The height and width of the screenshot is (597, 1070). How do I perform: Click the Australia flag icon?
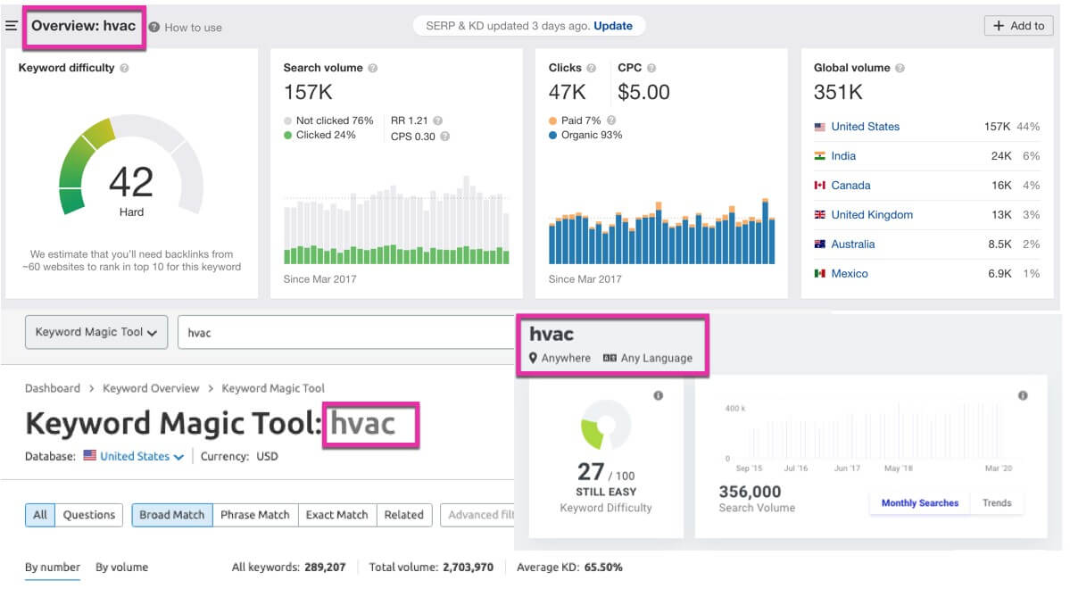pyautogui.click(x=819, y=245)
